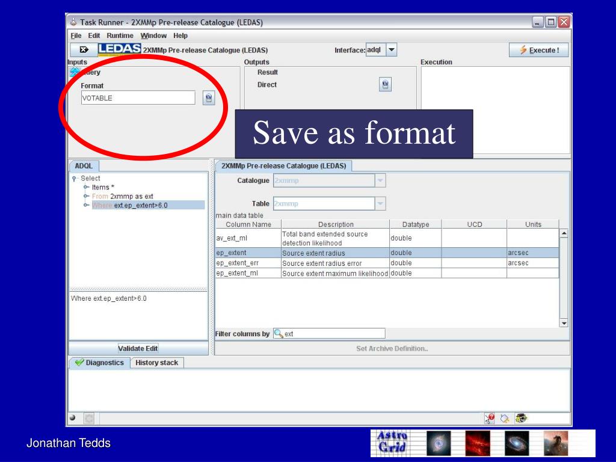Minimize the Task Runner window
This screenshot has height=462, width=616.
click(x=537, y=22)
